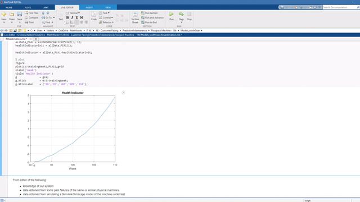Click 'Models_toothGear' in folder path
The height and width of the screenshot is (202, 360).
190,30
